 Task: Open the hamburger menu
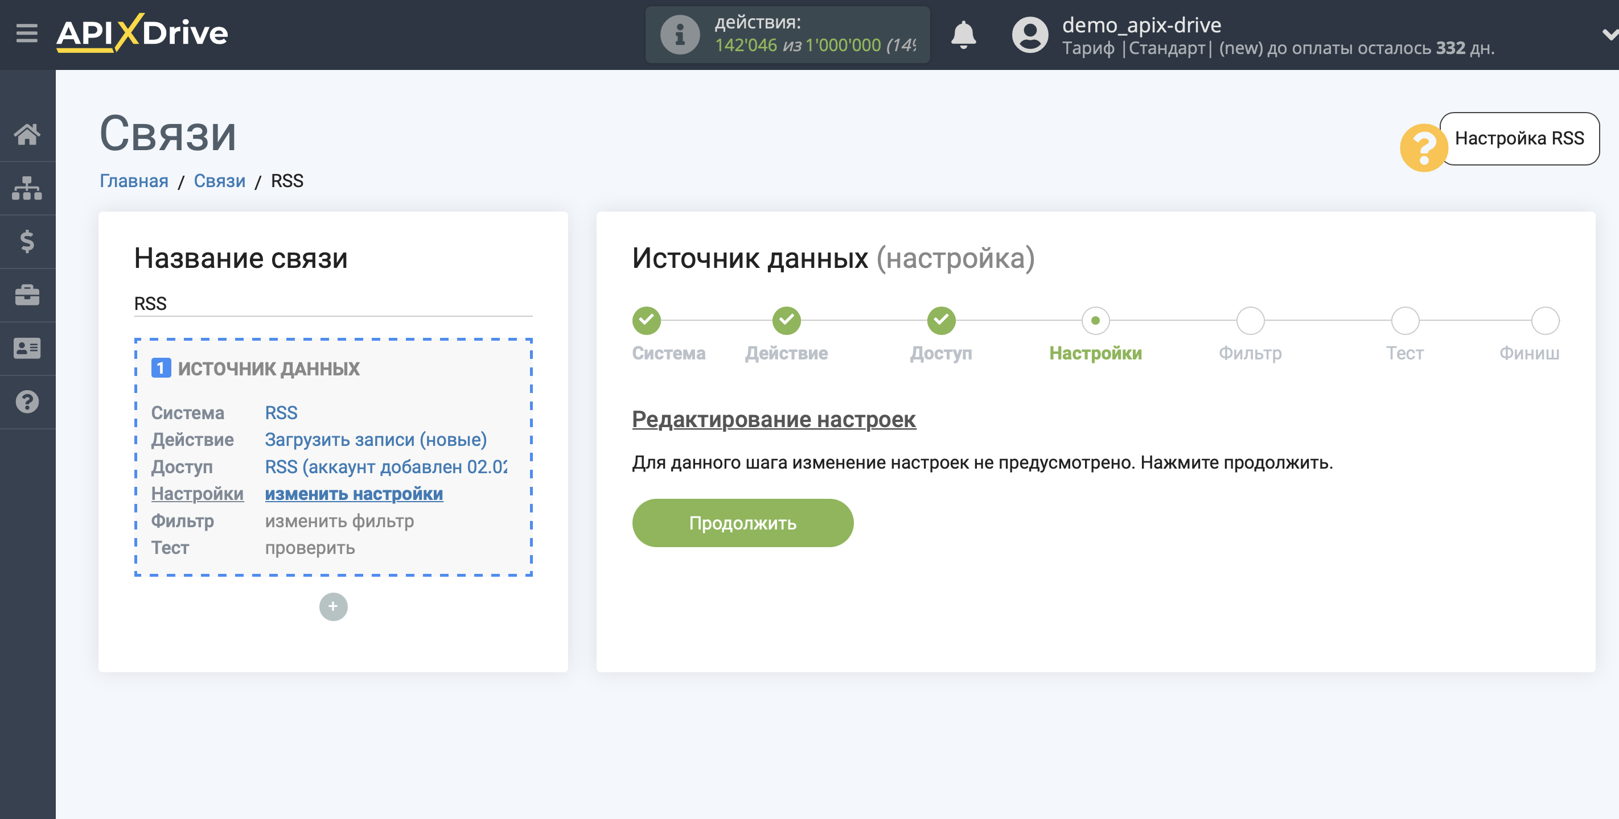[x=26, y=32]
